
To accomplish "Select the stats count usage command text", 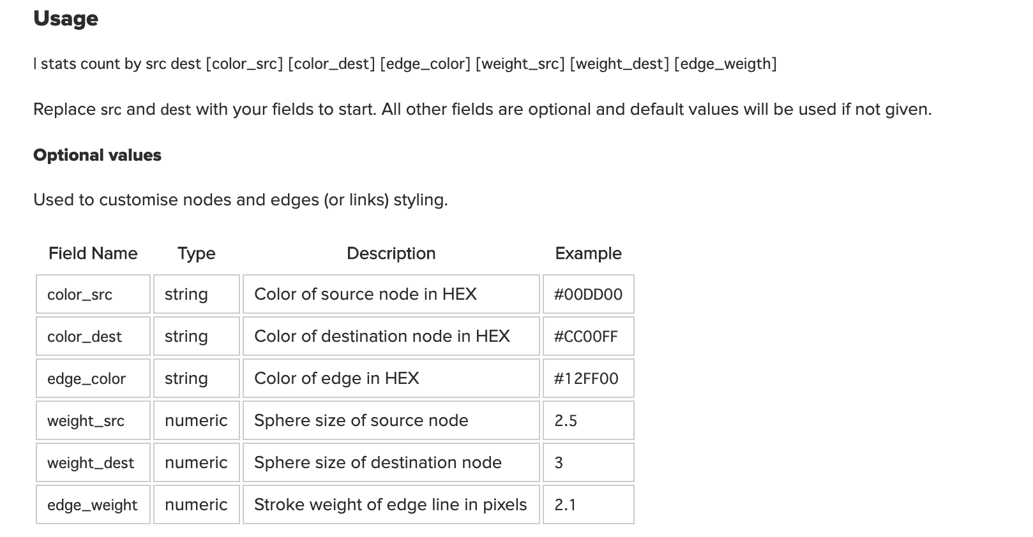I will (405, 64).
